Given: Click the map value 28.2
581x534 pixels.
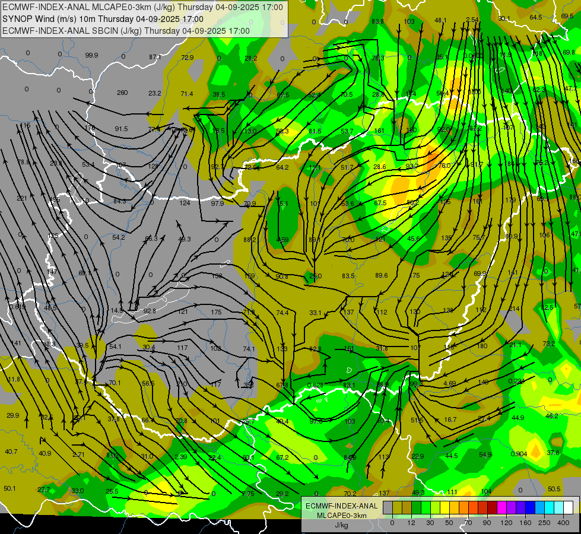Looking at the screenshot, I should click(x=251, y=58).
